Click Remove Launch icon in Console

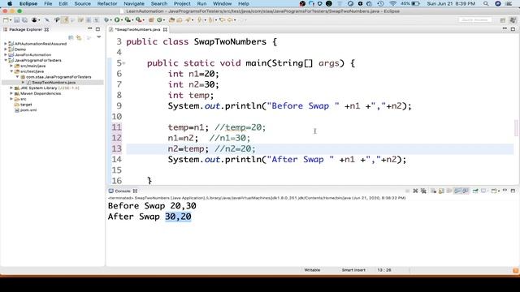coord(415,191)
